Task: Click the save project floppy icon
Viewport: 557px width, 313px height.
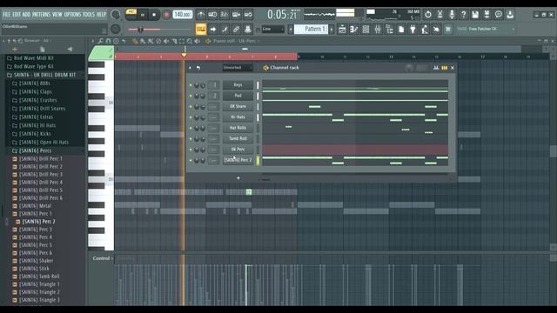Action: pos(475,15)
